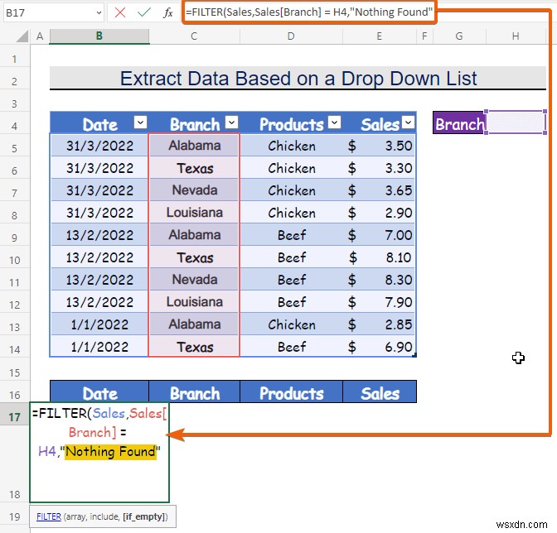Screen dimensions: 557x533
Task: Click date 1/1/2022 in row 13
Action: click(x=99, y=324)
